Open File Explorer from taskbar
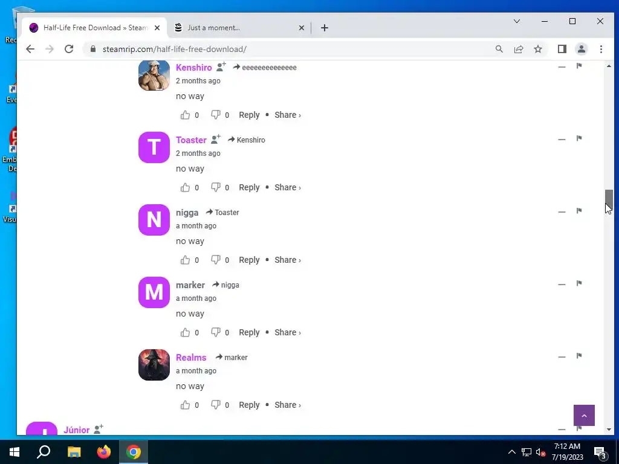Image resolution: width=619 pixels, height=464 pixels. [74, 452]
